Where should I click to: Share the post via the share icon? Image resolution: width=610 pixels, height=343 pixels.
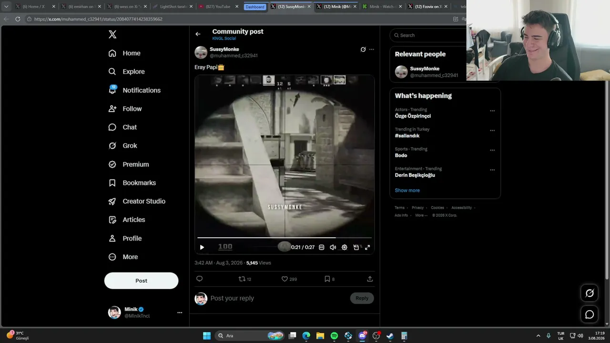tap(370, 279)
